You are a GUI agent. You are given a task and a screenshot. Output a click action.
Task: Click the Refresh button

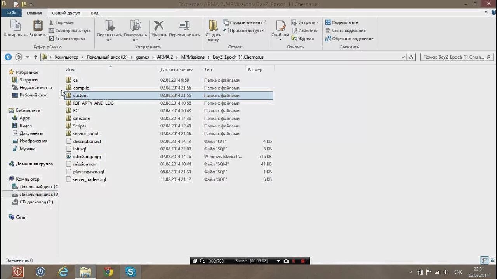point(412,57)
